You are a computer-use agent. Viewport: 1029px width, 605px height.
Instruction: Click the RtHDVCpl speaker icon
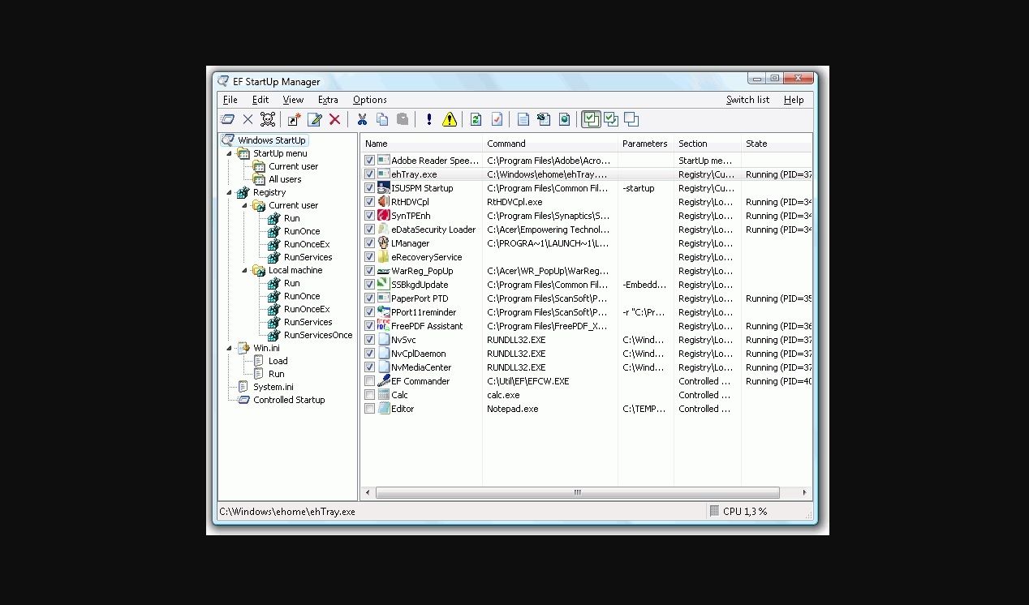384,202
